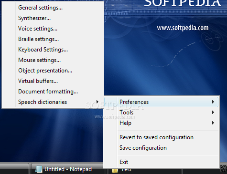Click the Preferences submenu arrow
The height and width of the screenshot is (174, 227).
tap(213, 102)
